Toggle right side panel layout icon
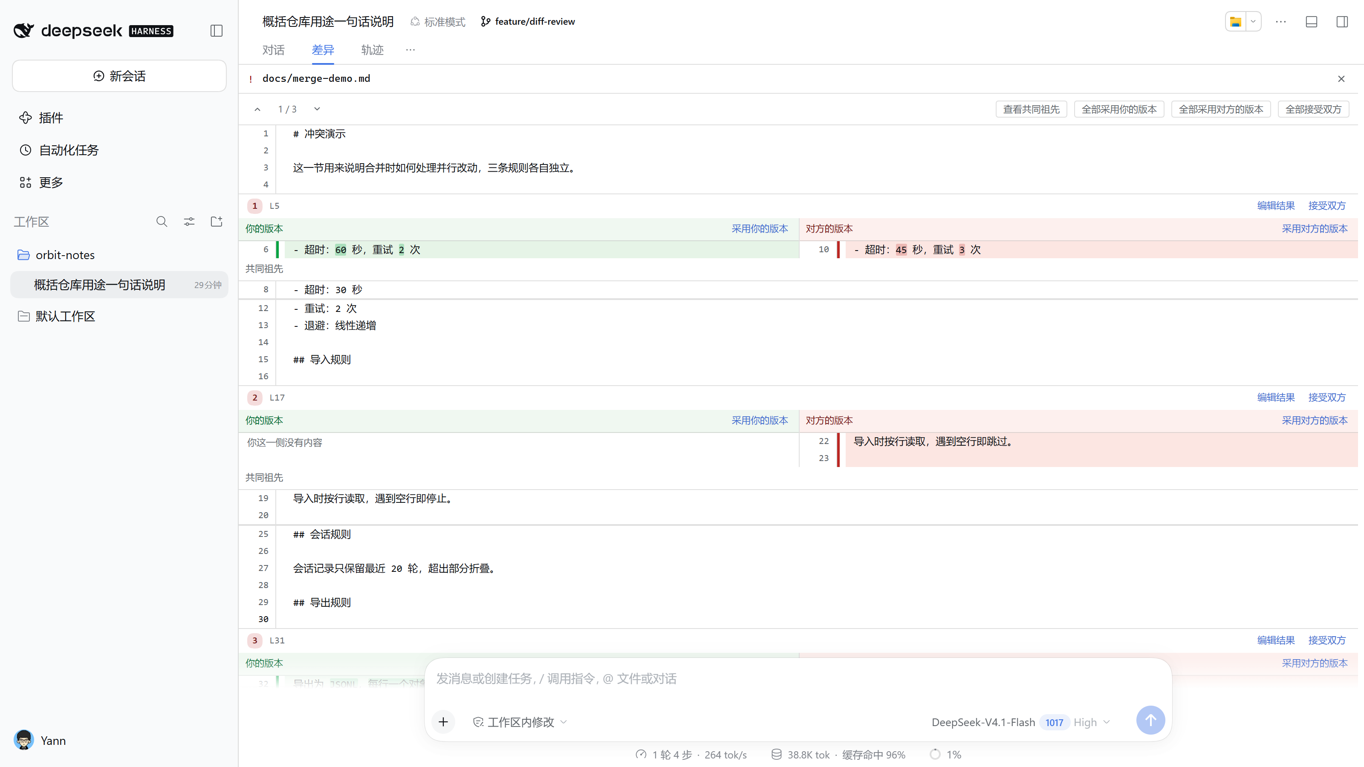Screen dimensions: 1364x767 [x=1342, y=22]
